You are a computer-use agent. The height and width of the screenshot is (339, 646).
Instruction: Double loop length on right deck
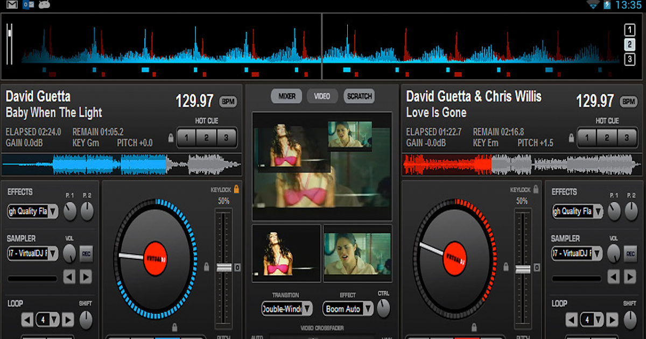click(x=613, y=320)
